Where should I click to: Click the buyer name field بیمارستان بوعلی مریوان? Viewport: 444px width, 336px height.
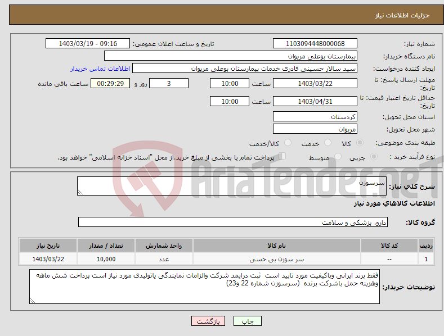pyautogui.click(x=231, y=56)
